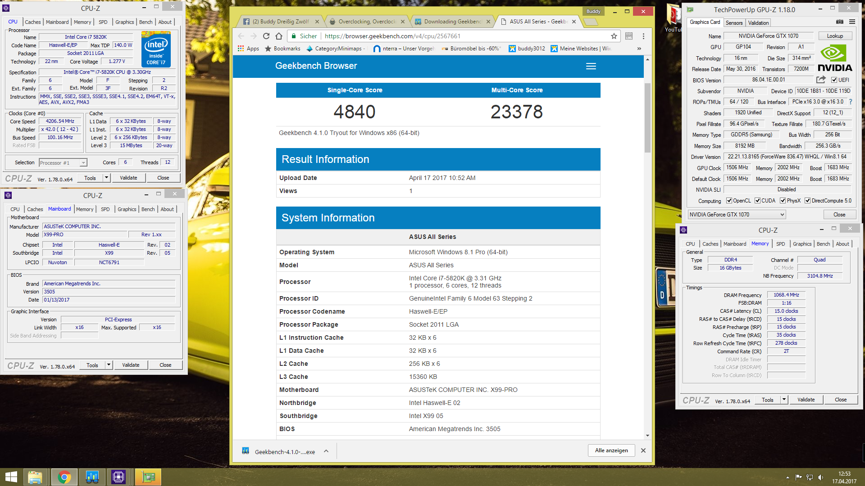Click the extension icon beside the star
The height and width of the screenshot is (486, 865).
pyautogui.click(x=629, y=36)
